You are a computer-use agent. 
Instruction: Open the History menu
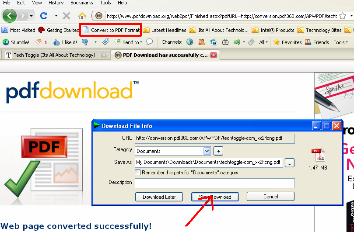(56, 3)
